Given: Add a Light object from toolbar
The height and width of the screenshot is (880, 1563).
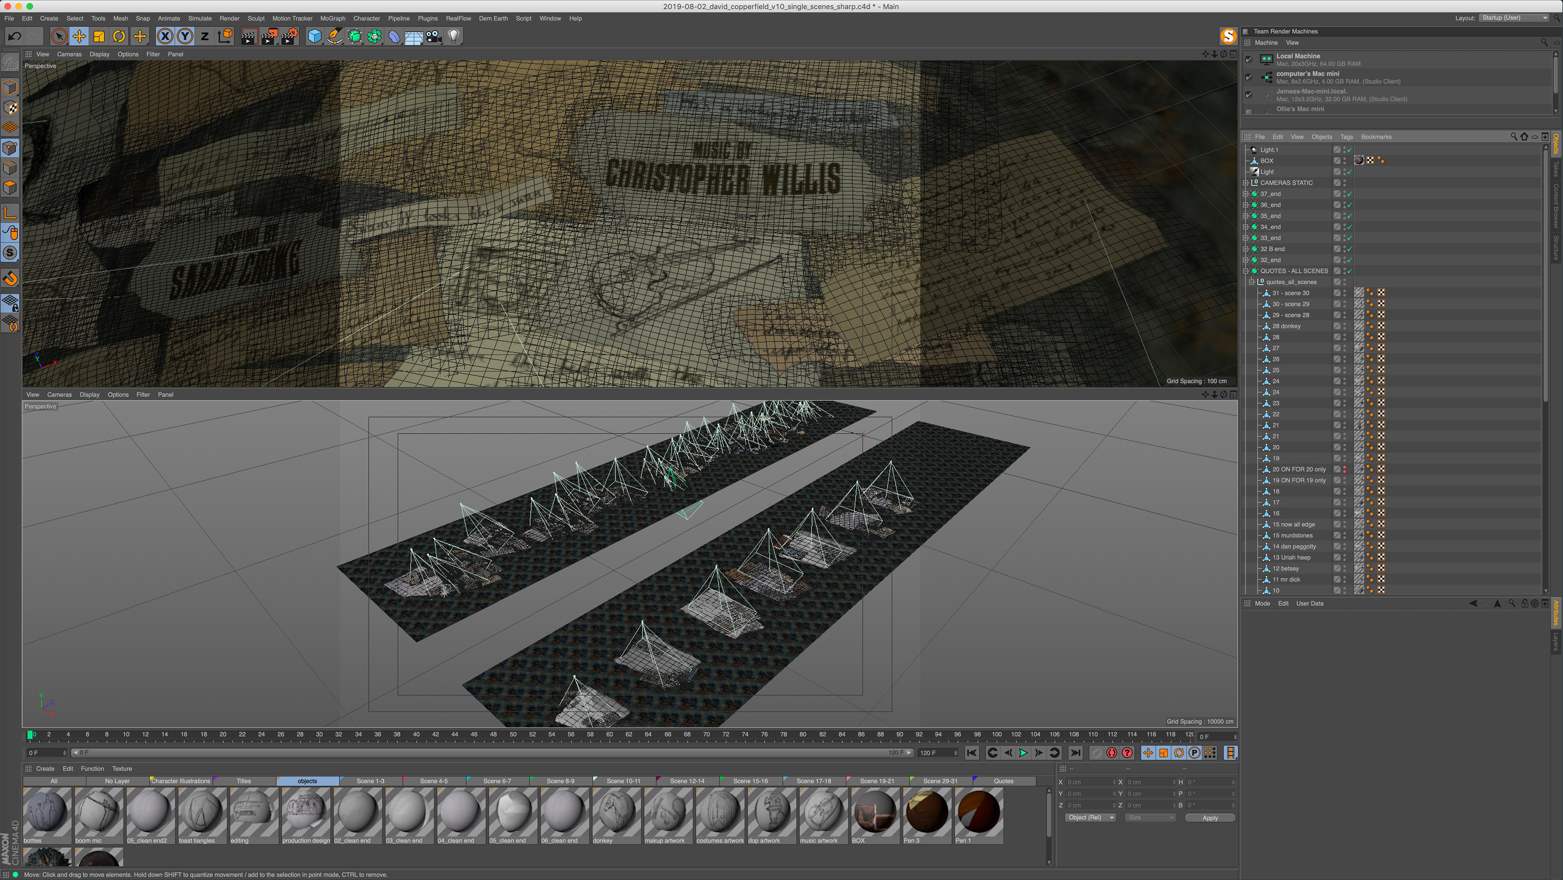Looking at the screenshot, I should pos(454,36).
